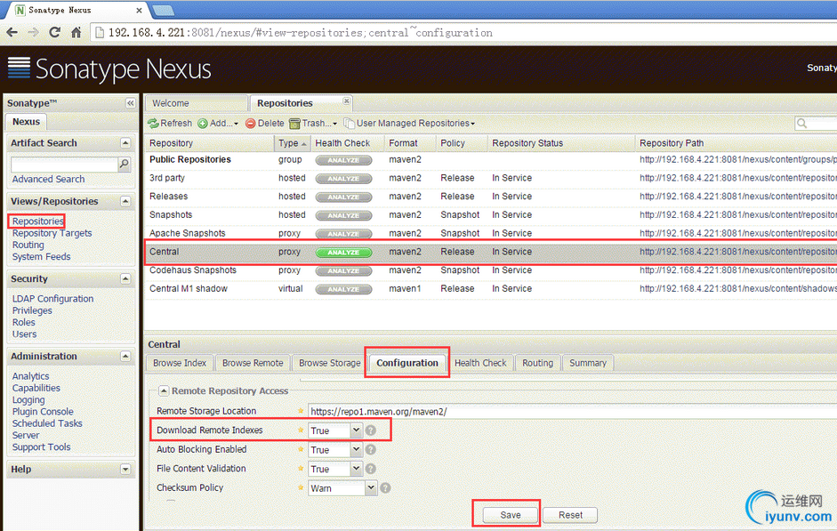The height and width of the screenshot is (531, 837).
Task: Open Plugin Console link
Action: coord(43,412)
